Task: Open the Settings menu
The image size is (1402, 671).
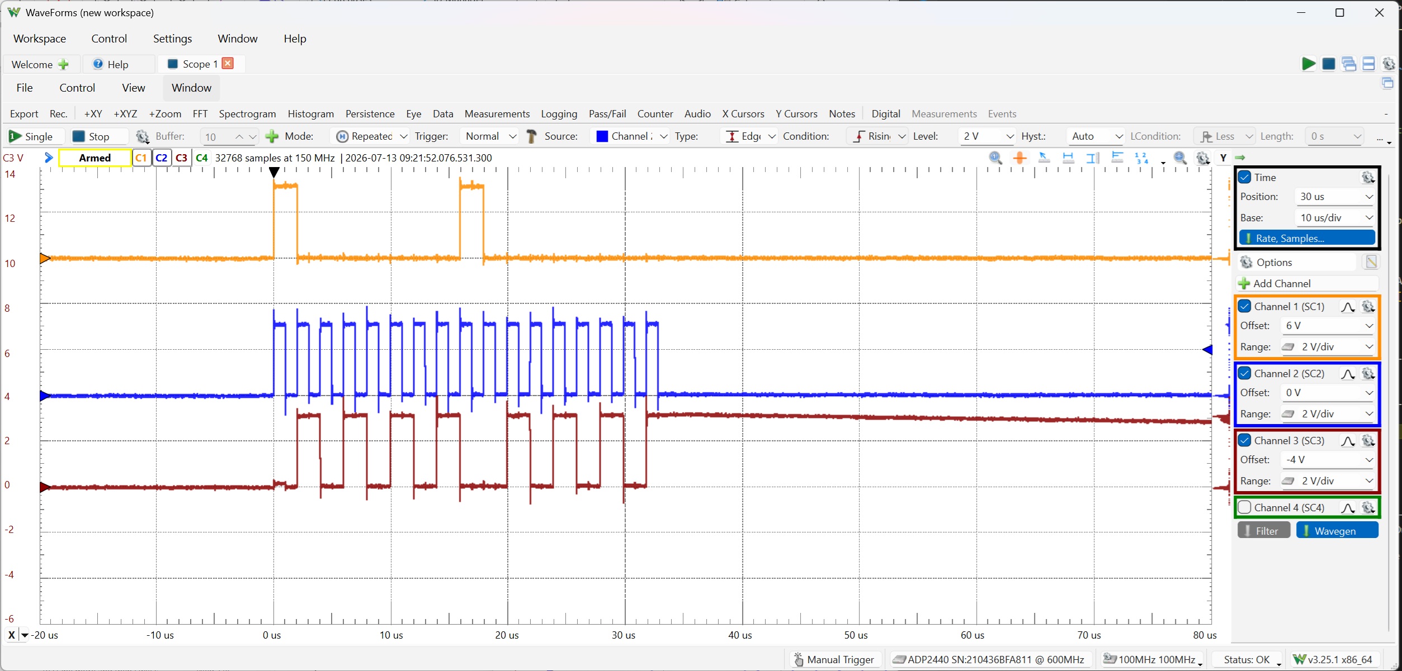Action: [x=172, y=39]
